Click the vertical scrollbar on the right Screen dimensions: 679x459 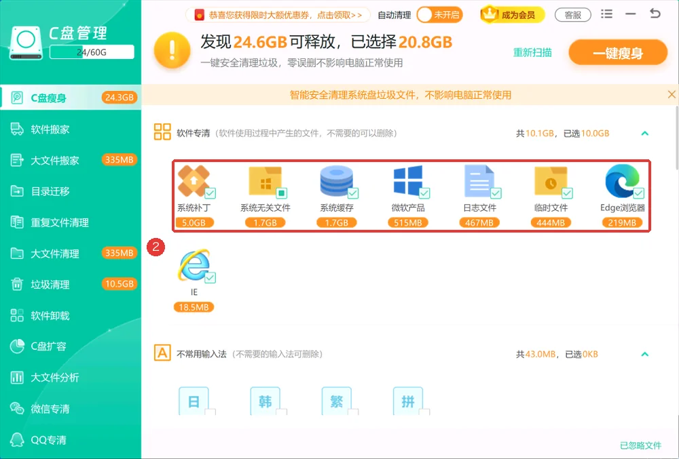point(677,138)
